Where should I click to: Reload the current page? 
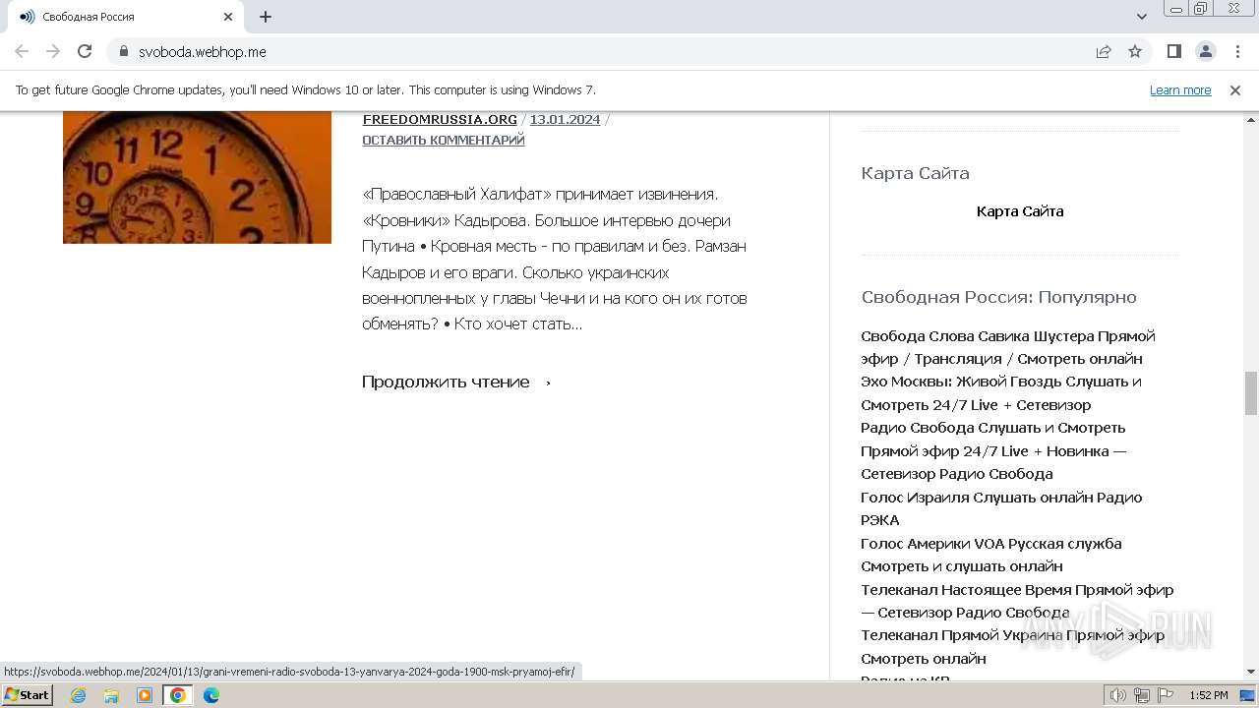(85, 51)
